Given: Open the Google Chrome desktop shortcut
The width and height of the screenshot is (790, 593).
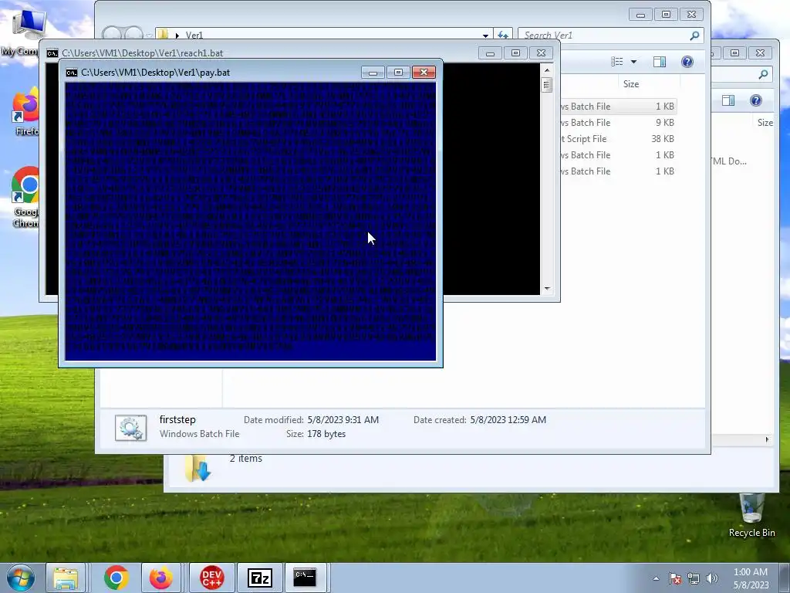Looking at the screenshot, I should tap(26, 198).
